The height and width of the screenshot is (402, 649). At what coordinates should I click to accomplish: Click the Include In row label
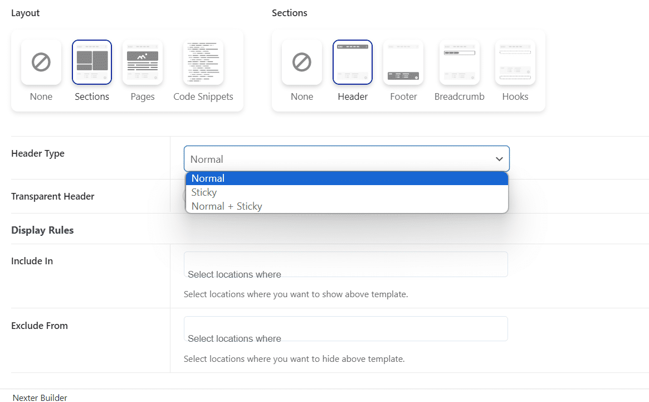click(x=32, y=261)
